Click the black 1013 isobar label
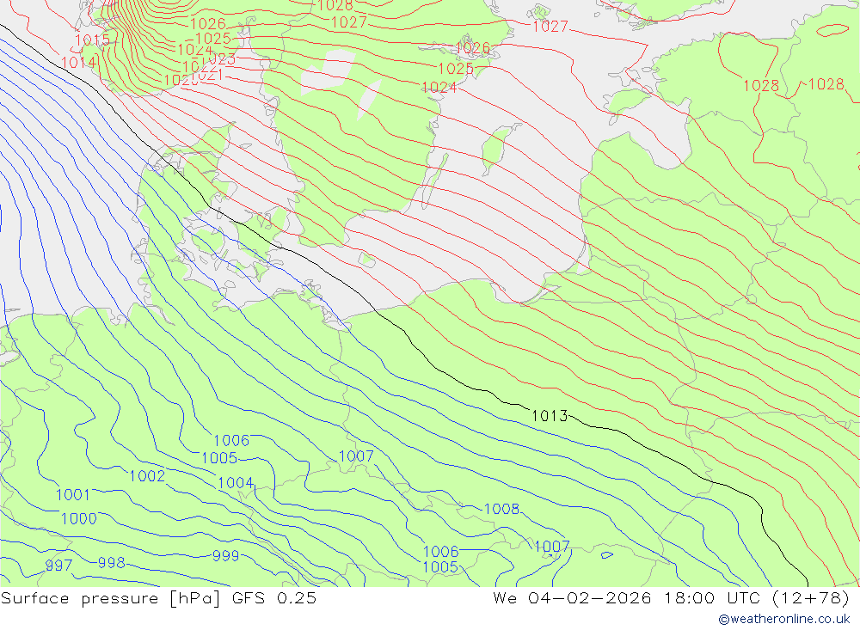The width and height of the screenshot is (860, 630). coord(550,416)
